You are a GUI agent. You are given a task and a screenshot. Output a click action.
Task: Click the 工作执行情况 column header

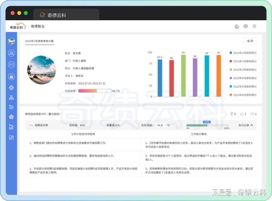click(199, 134)
